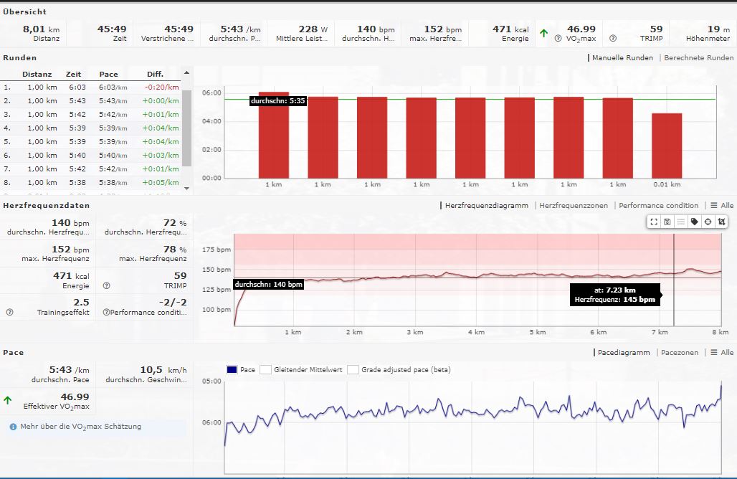Screen dimensions: 737x479
Task: Click the first lap's red bar
Action: click(273, 135)
